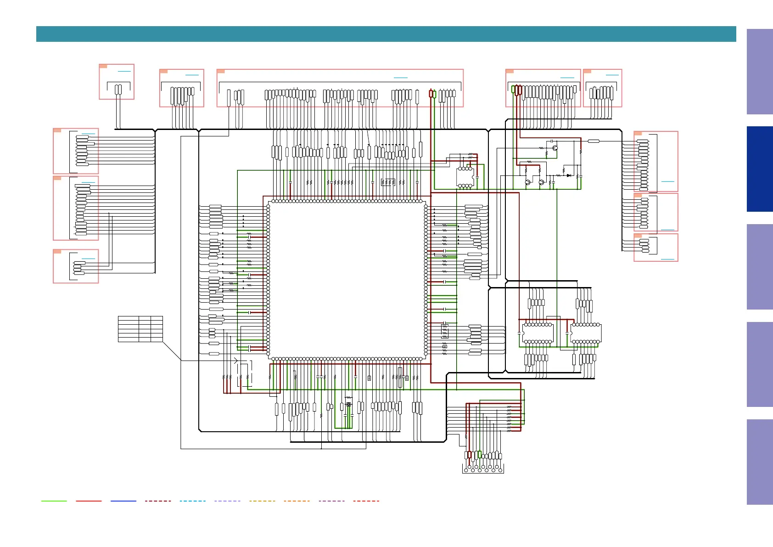This screenshot has width=773, height=547.
Task: Follow the teal link in the smallest right-side connector box
Action: click(x=668, y=259)
